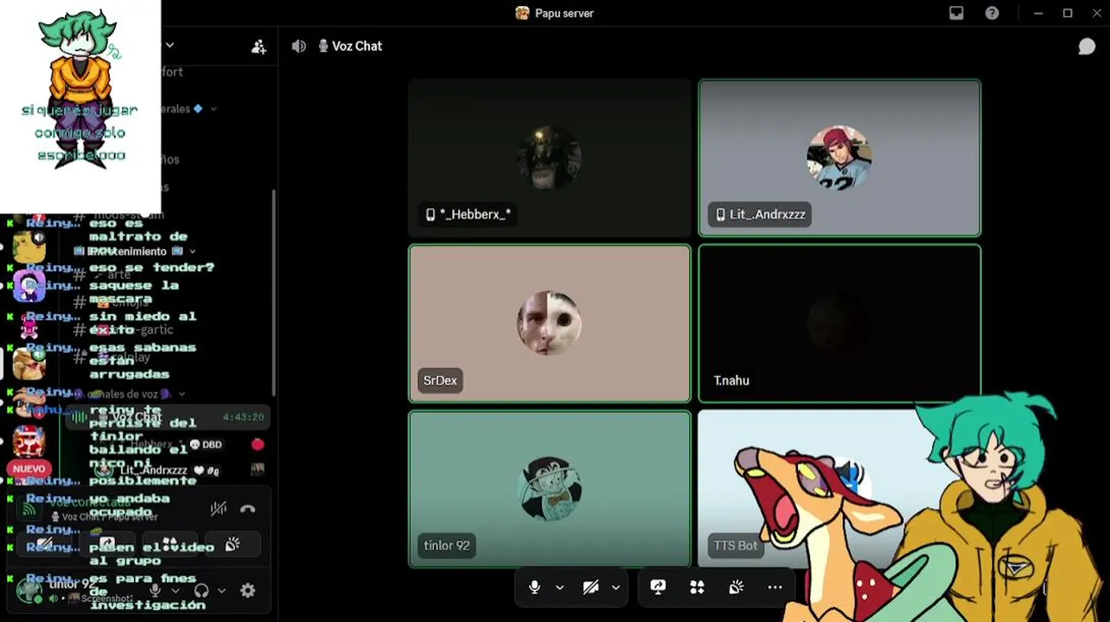Turn on camera in the bottom call bar
Screen dimensions: 1110x622
click(x=590, y=587)
